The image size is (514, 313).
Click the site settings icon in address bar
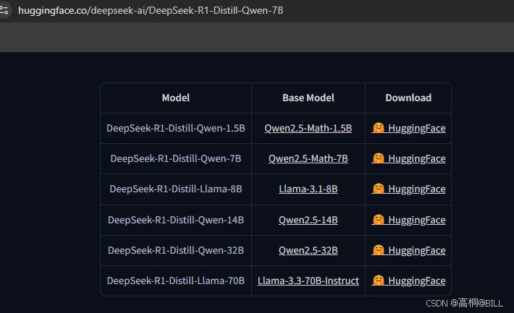coord(4,10)
